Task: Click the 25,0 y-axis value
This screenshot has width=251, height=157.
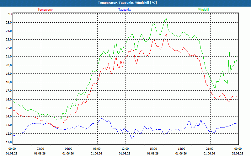Action: click(x=9, y=22)
